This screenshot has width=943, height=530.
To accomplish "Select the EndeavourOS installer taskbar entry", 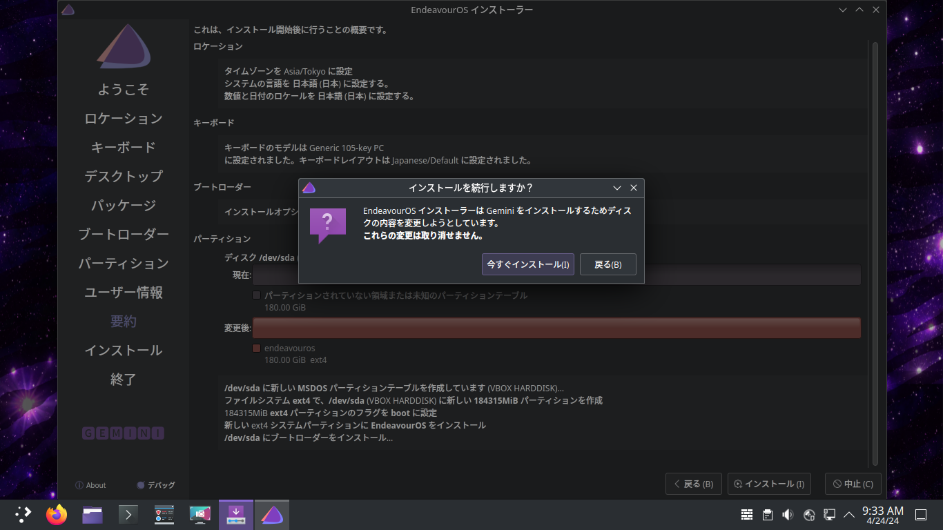I will point(272,515).
